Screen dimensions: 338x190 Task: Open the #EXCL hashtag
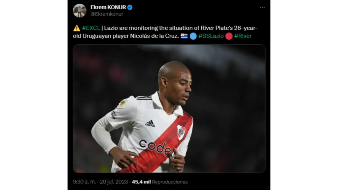pos(91,28)
